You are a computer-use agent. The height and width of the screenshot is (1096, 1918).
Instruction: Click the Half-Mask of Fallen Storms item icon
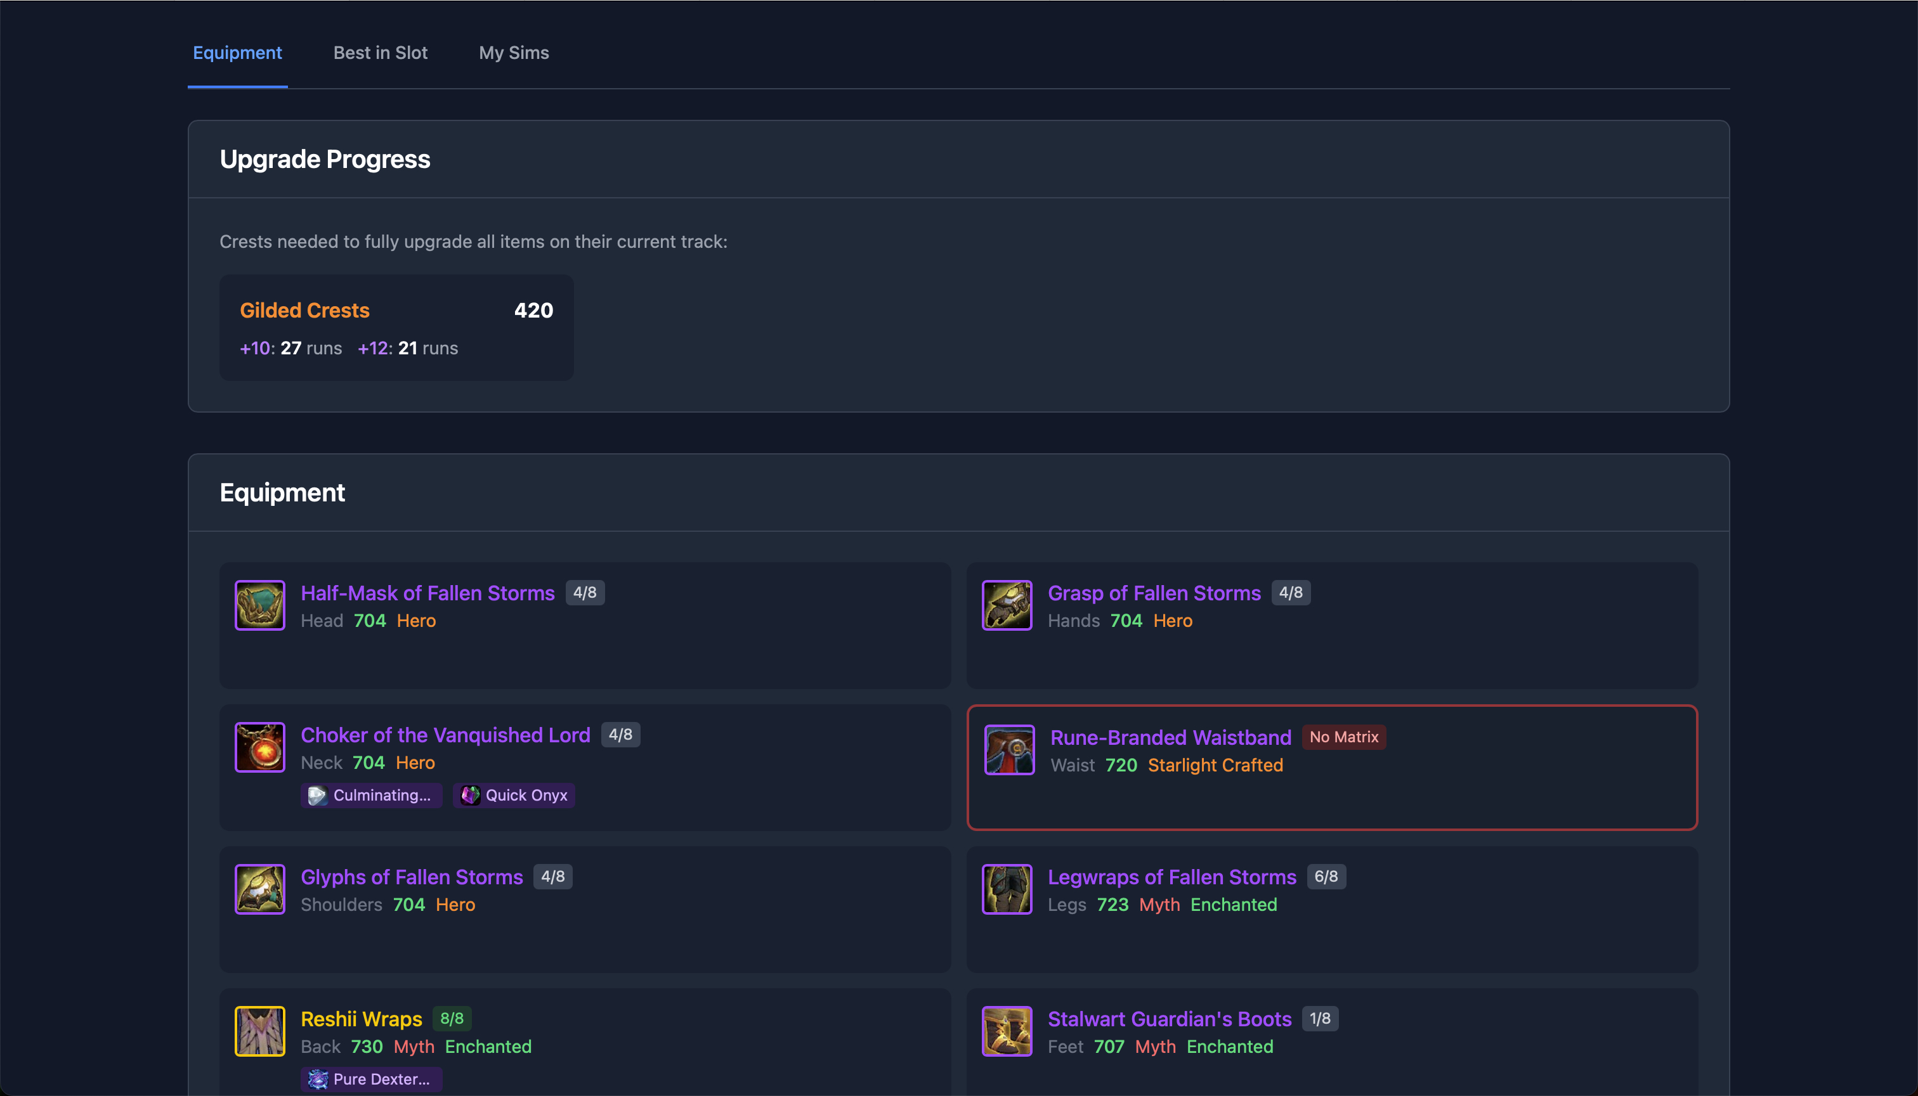pos(260,605)
